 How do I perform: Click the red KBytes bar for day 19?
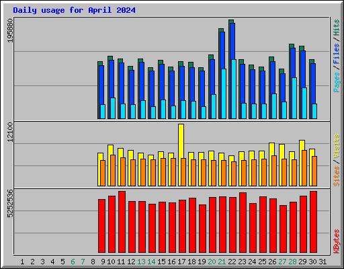pos(202,229)
